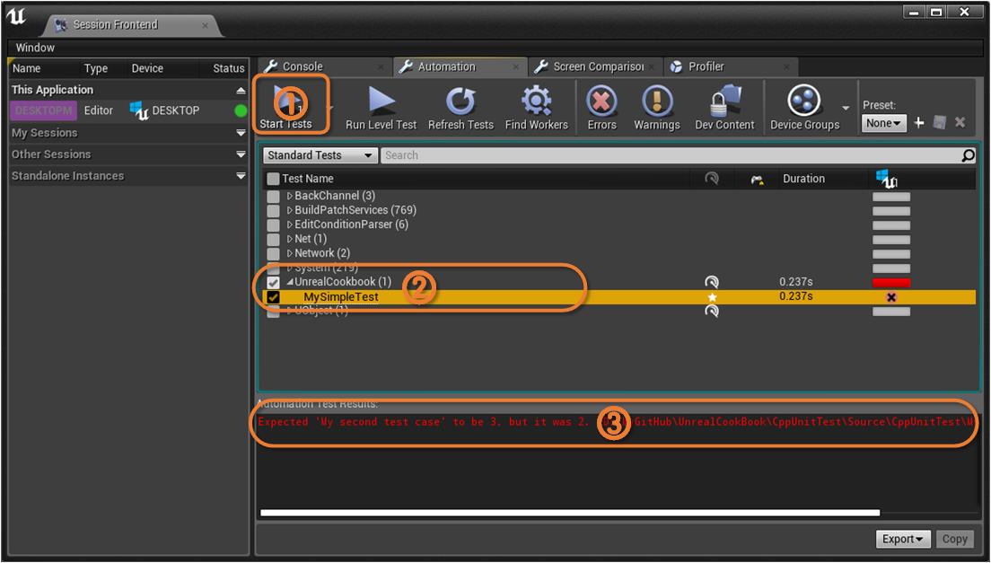Image resolution: width=991 pixels, height=563 pixels.
Task: Click the Run Level Test toolbar icon
Action: 381,101
